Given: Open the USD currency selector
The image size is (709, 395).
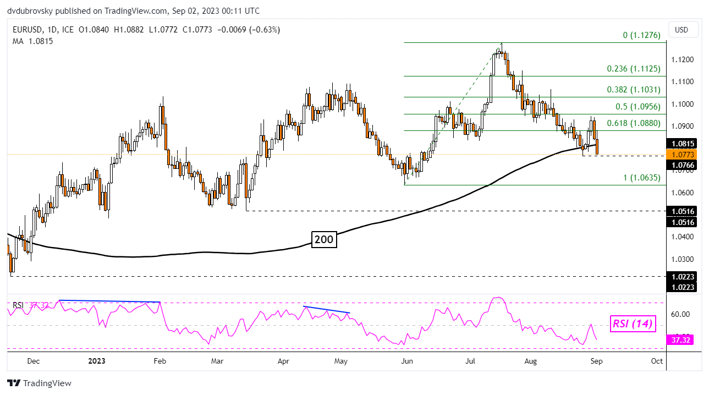Looking at the screenshot, I should pyautogui.click(x=683, y=30).
